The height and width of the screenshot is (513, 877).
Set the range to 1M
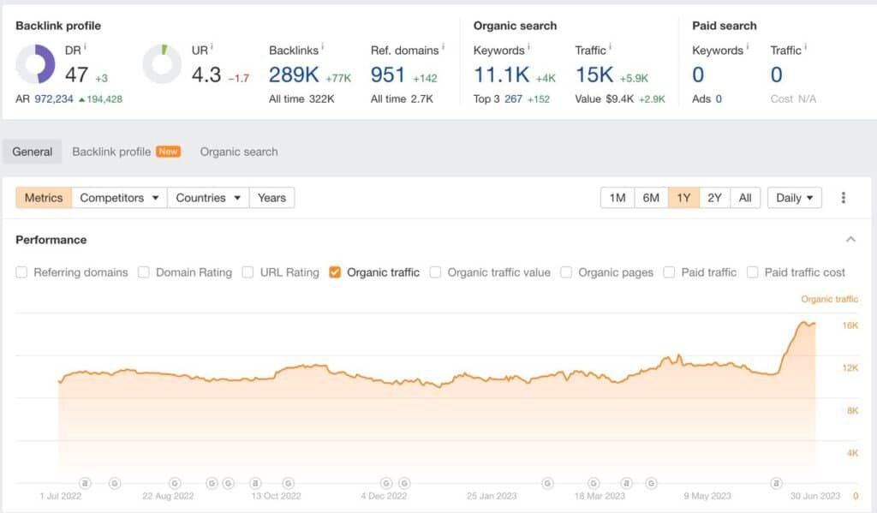(617, 198)
